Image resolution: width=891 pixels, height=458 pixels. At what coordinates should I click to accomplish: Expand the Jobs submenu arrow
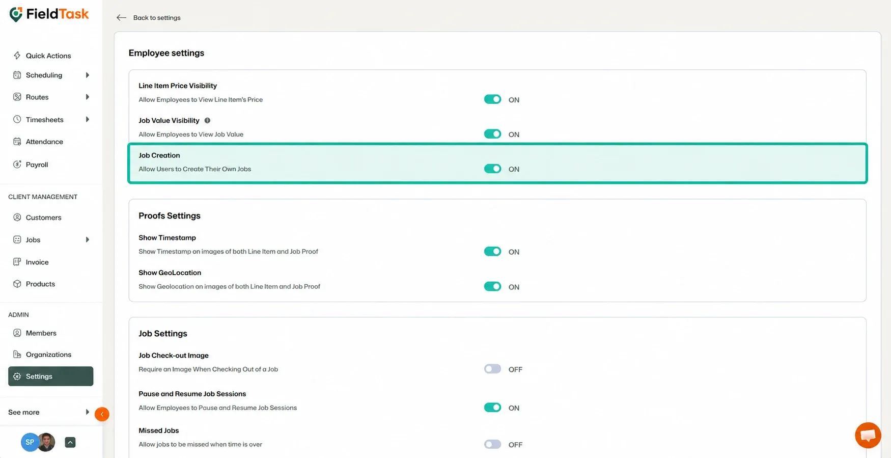click(x=88, y=239)
